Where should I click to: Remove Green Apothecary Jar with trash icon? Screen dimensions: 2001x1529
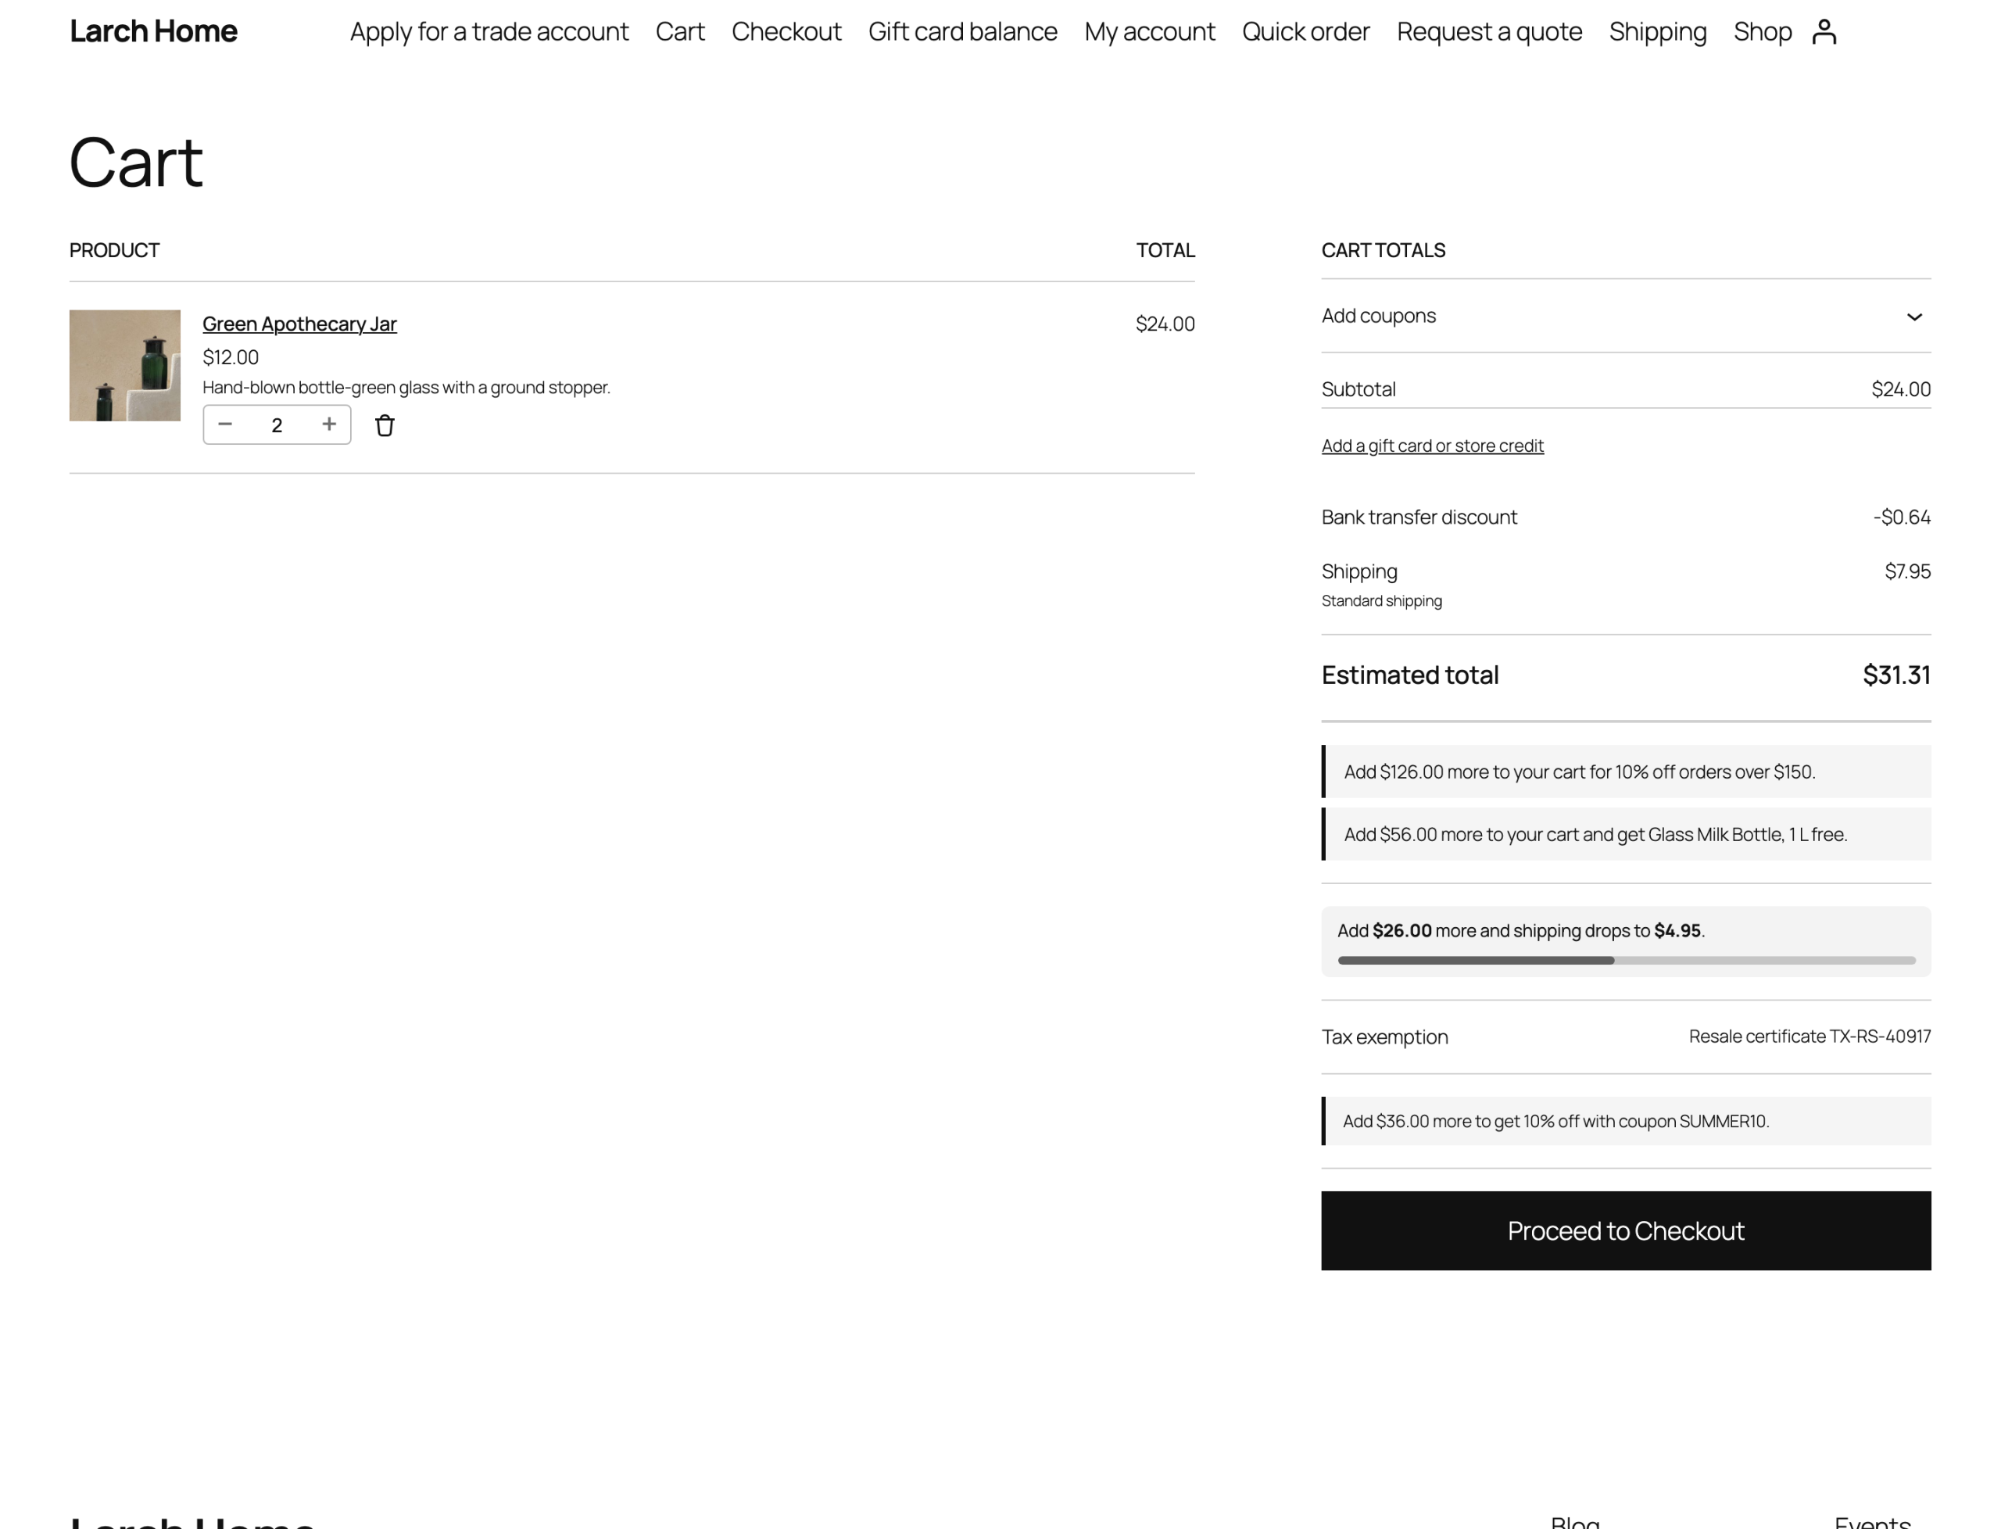point(385,425)
